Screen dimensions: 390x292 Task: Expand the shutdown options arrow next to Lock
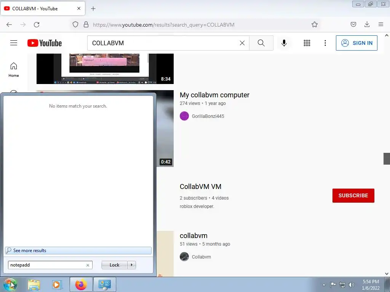tap(131, 265)
